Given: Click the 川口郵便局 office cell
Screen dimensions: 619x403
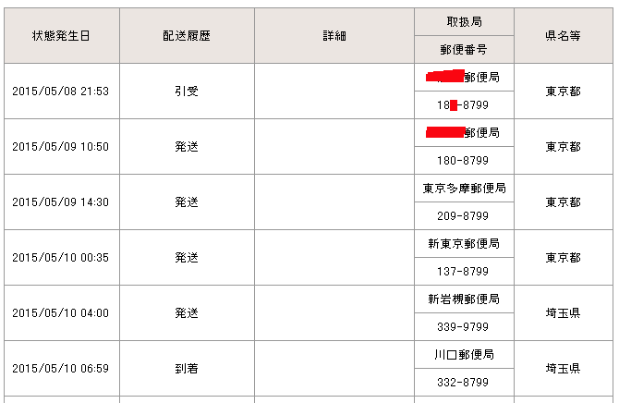Looking at the screenshot, I should 464,354.
